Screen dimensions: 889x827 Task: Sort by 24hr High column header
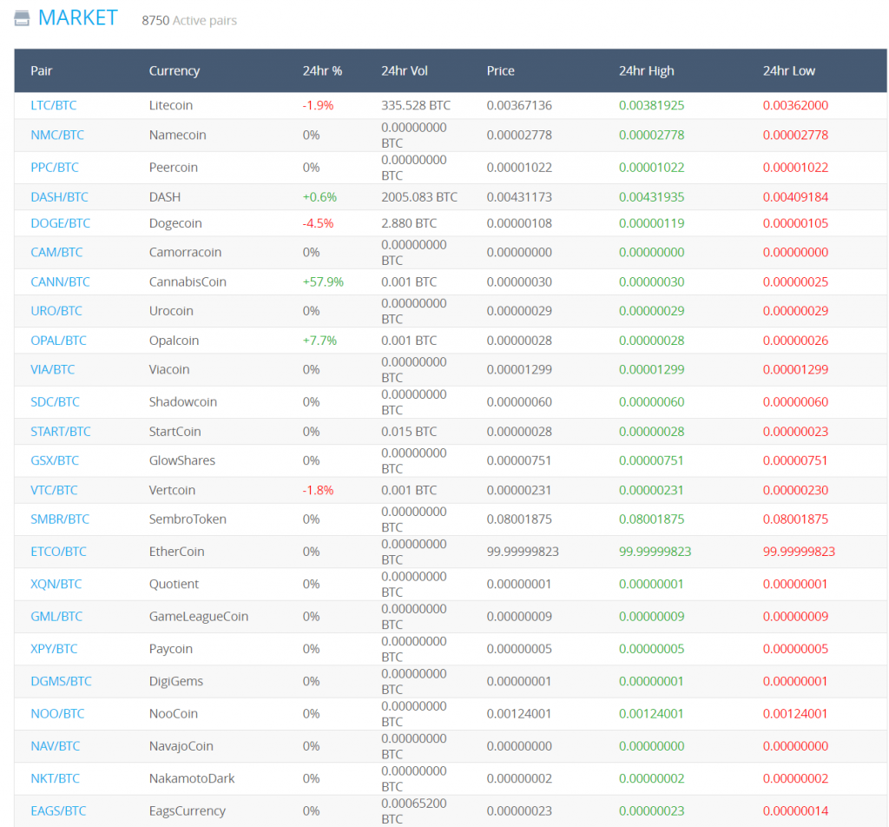646,71
